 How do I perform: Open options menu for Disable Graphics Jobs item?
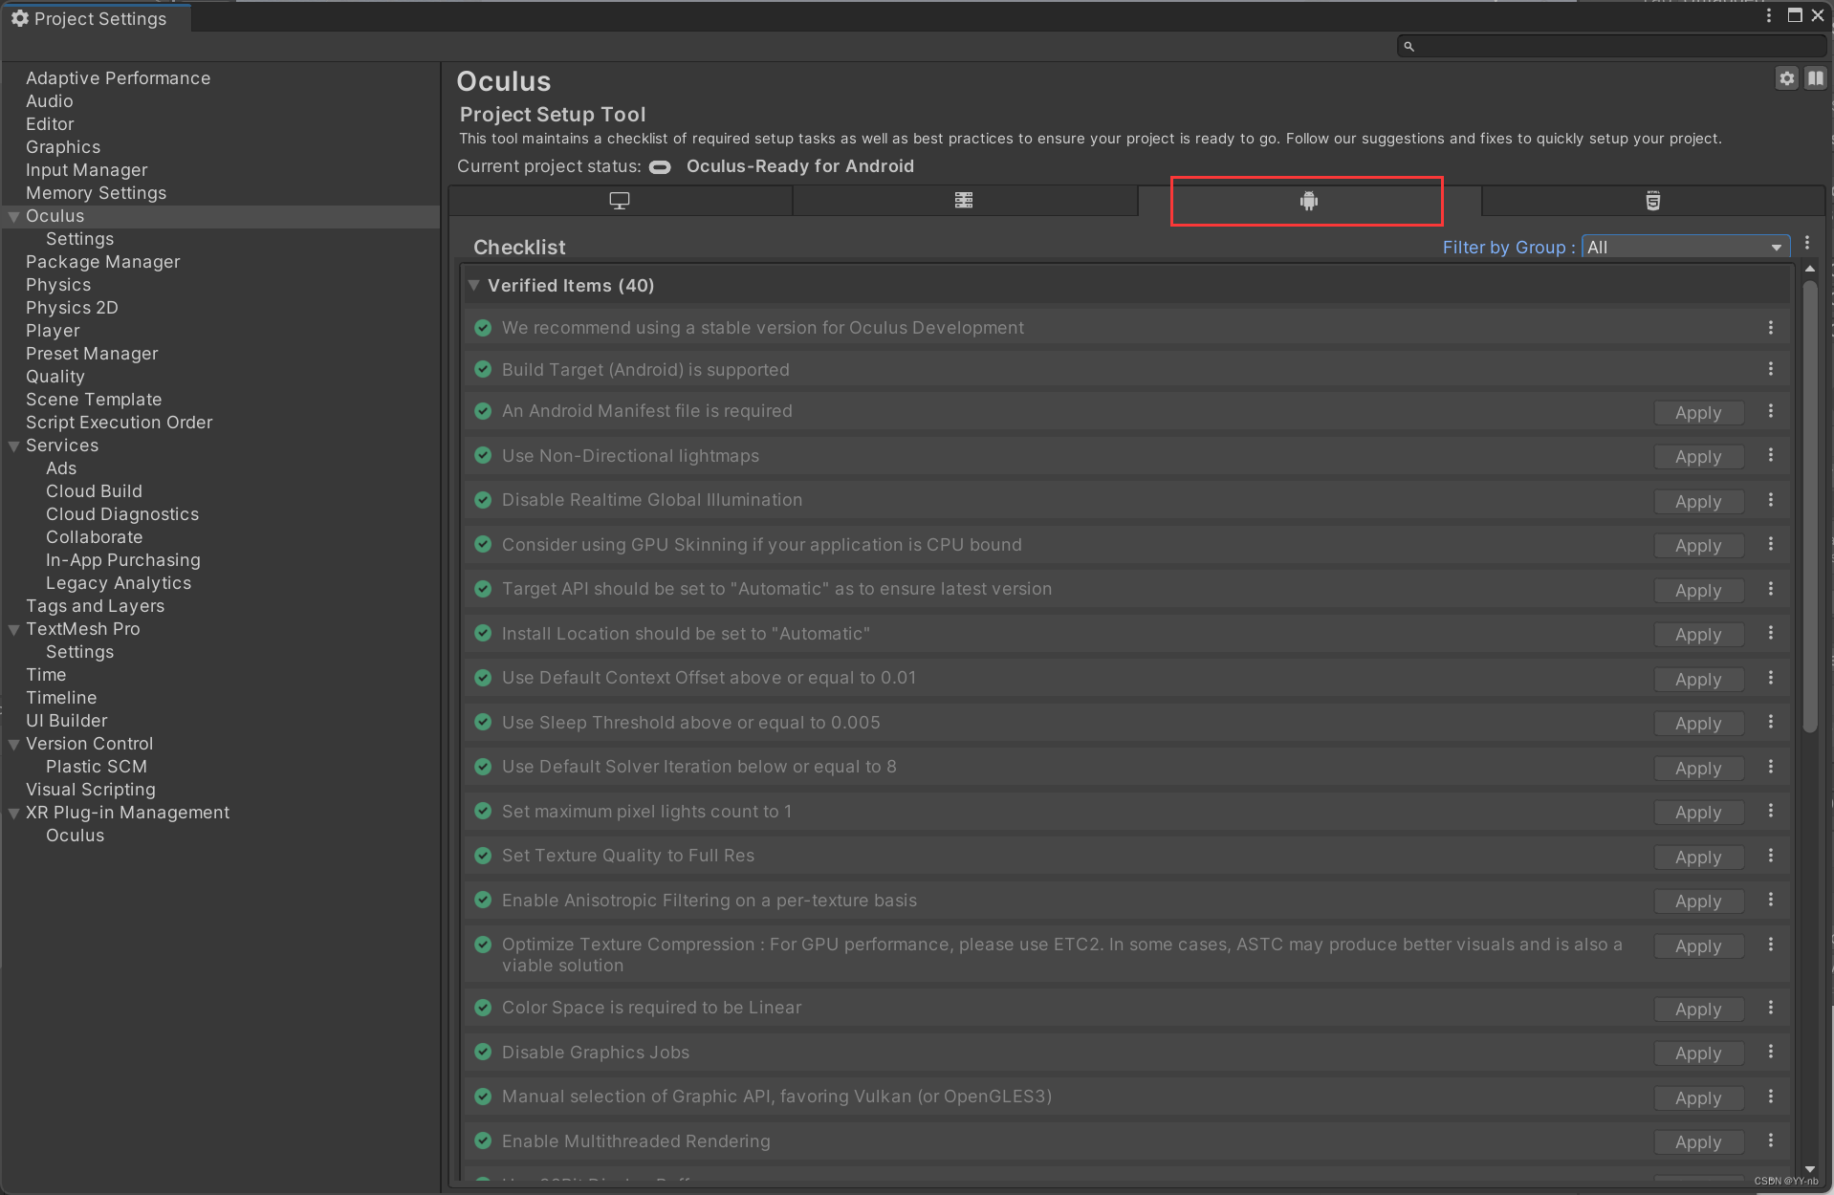click(x=1770, y=1052)
